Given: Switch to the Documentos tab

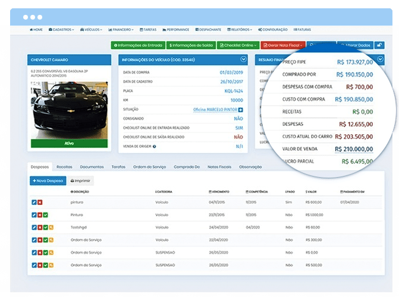Looking at the screenshot, I should [x=92, y=167].
